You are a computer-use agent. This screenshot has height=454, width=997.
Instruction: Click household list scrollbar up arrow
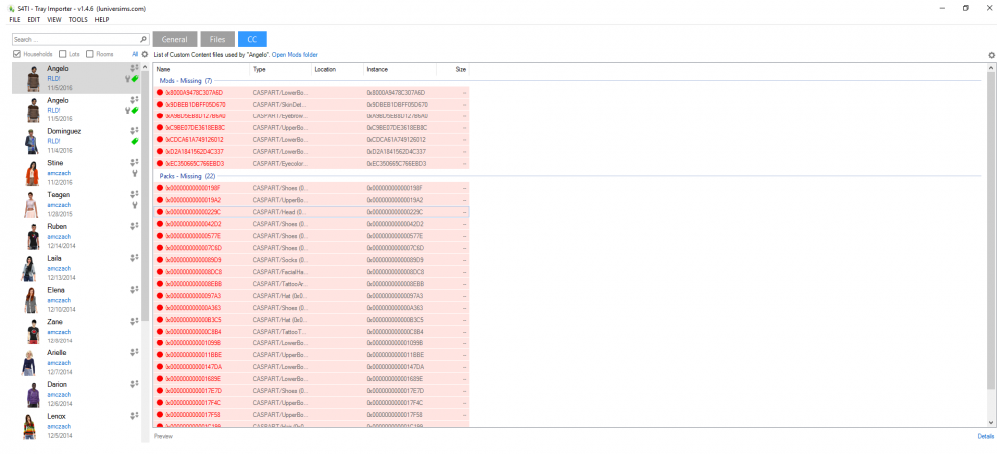[x=145, y=67]
